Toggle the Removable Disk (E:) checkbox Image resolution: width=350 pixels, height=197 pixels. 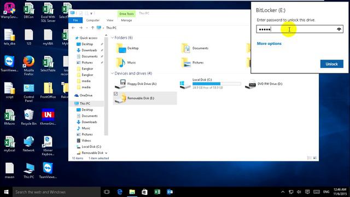coord(115,94)
